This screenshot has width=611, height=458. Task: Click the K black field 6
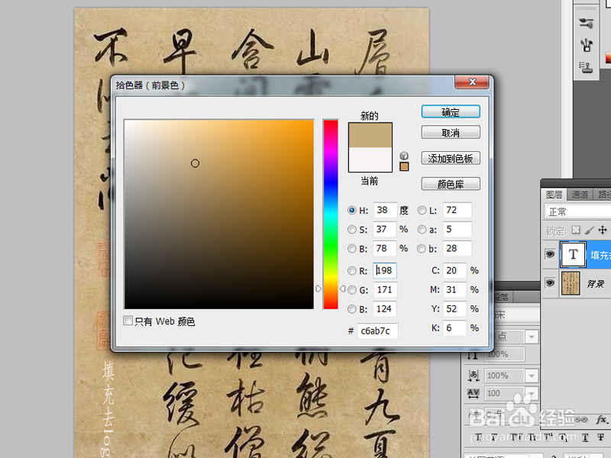click(454, 328)
